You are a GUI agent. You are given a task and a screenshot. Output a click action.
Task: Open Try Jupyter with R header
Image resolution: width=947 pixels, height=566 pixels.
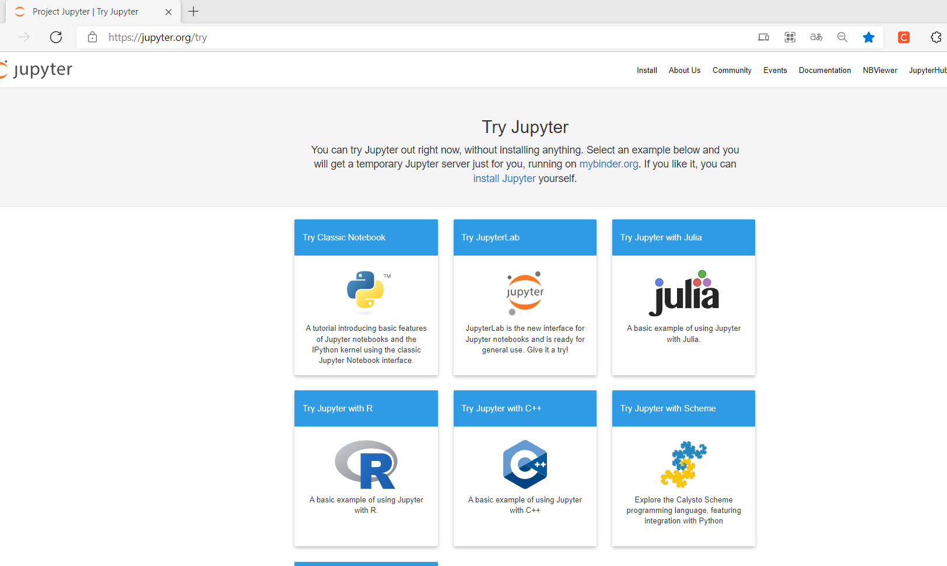click(366, 408)
